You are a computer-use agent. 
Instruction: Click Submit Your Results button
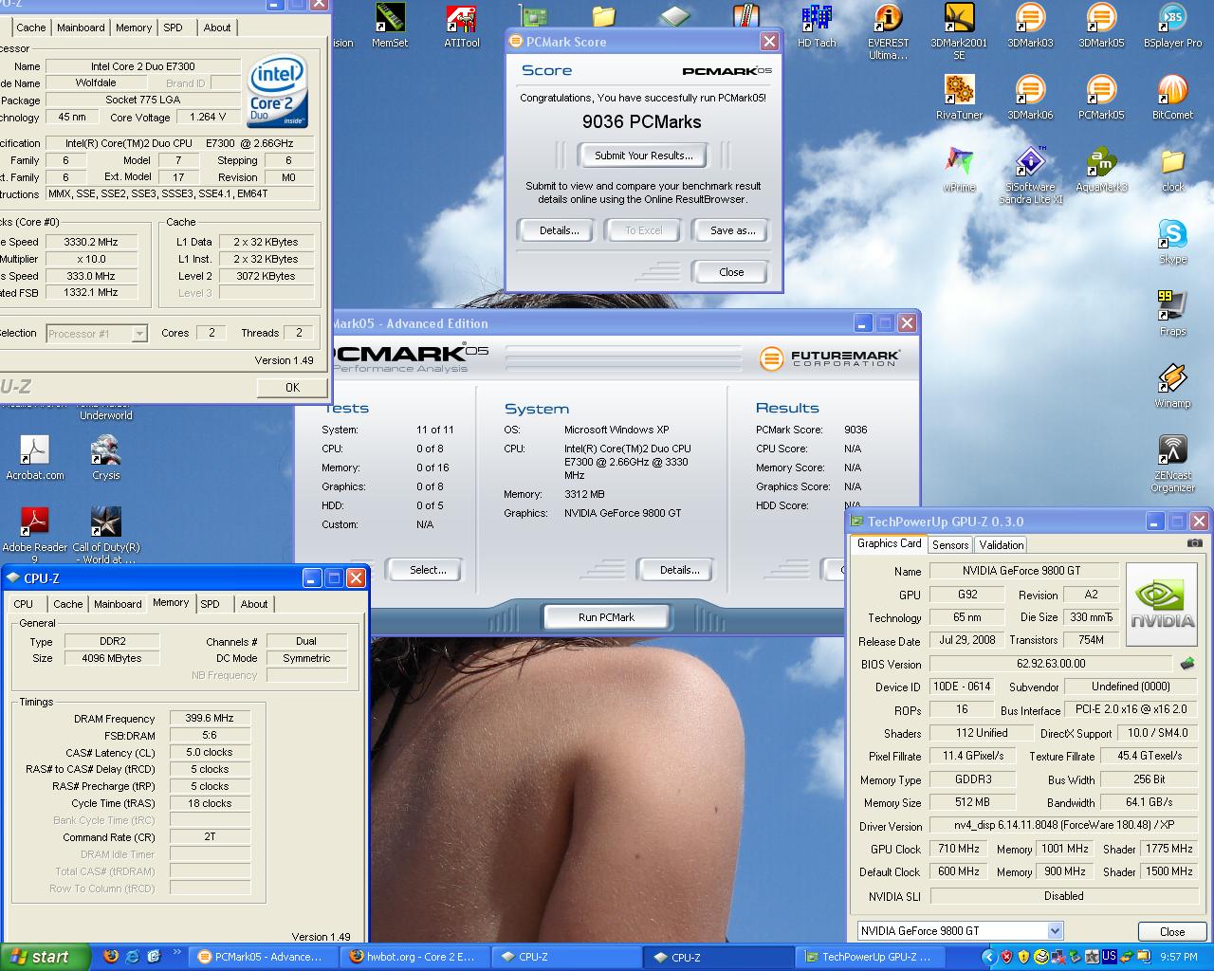644,156
